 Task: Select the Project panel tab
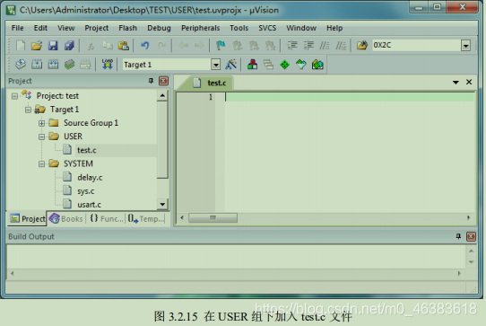27,218
